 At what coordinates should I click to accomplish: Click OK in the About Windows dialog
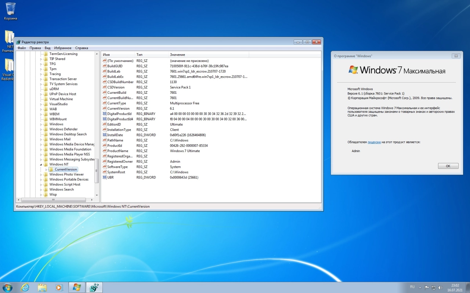[448, 166]
